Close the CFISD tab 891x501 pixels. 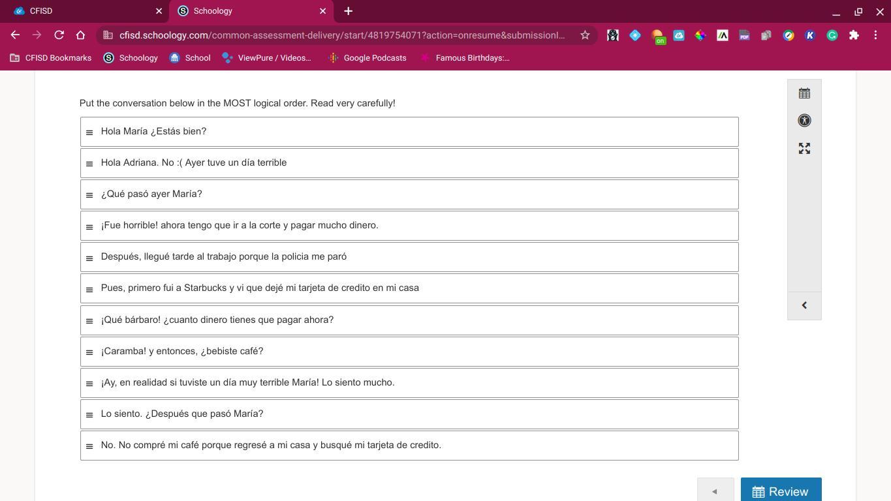pos(159,11)
